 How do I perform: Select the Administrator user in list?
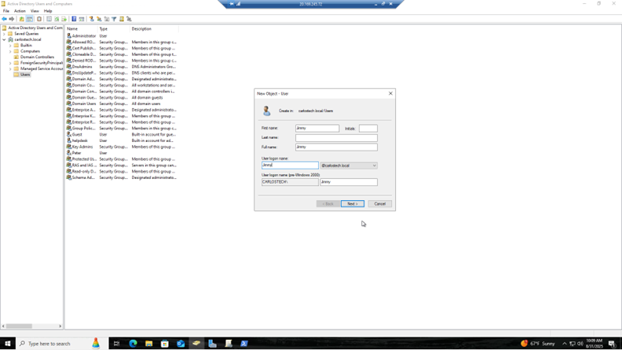(x=83, y=36)
